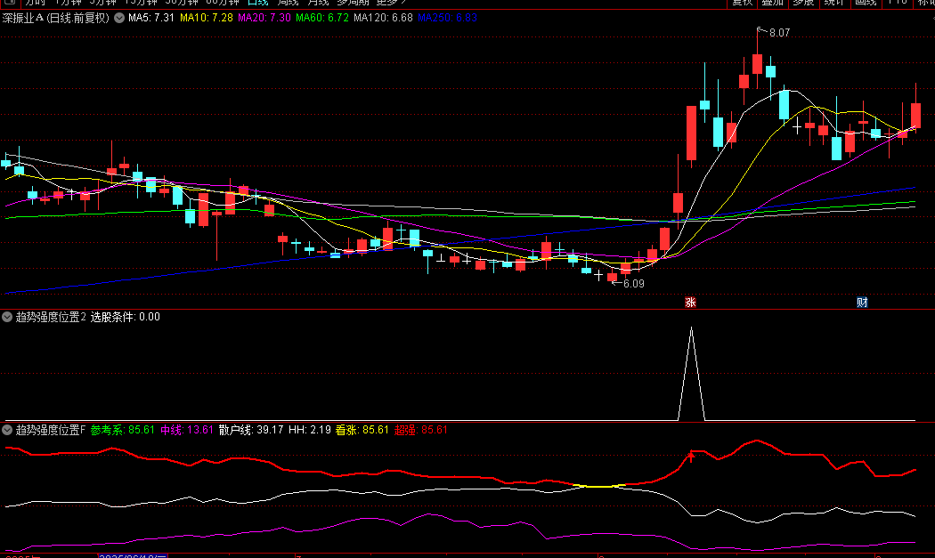
Task: Click the 选股条件: 0.00 value
Action: tap(126, 317)
